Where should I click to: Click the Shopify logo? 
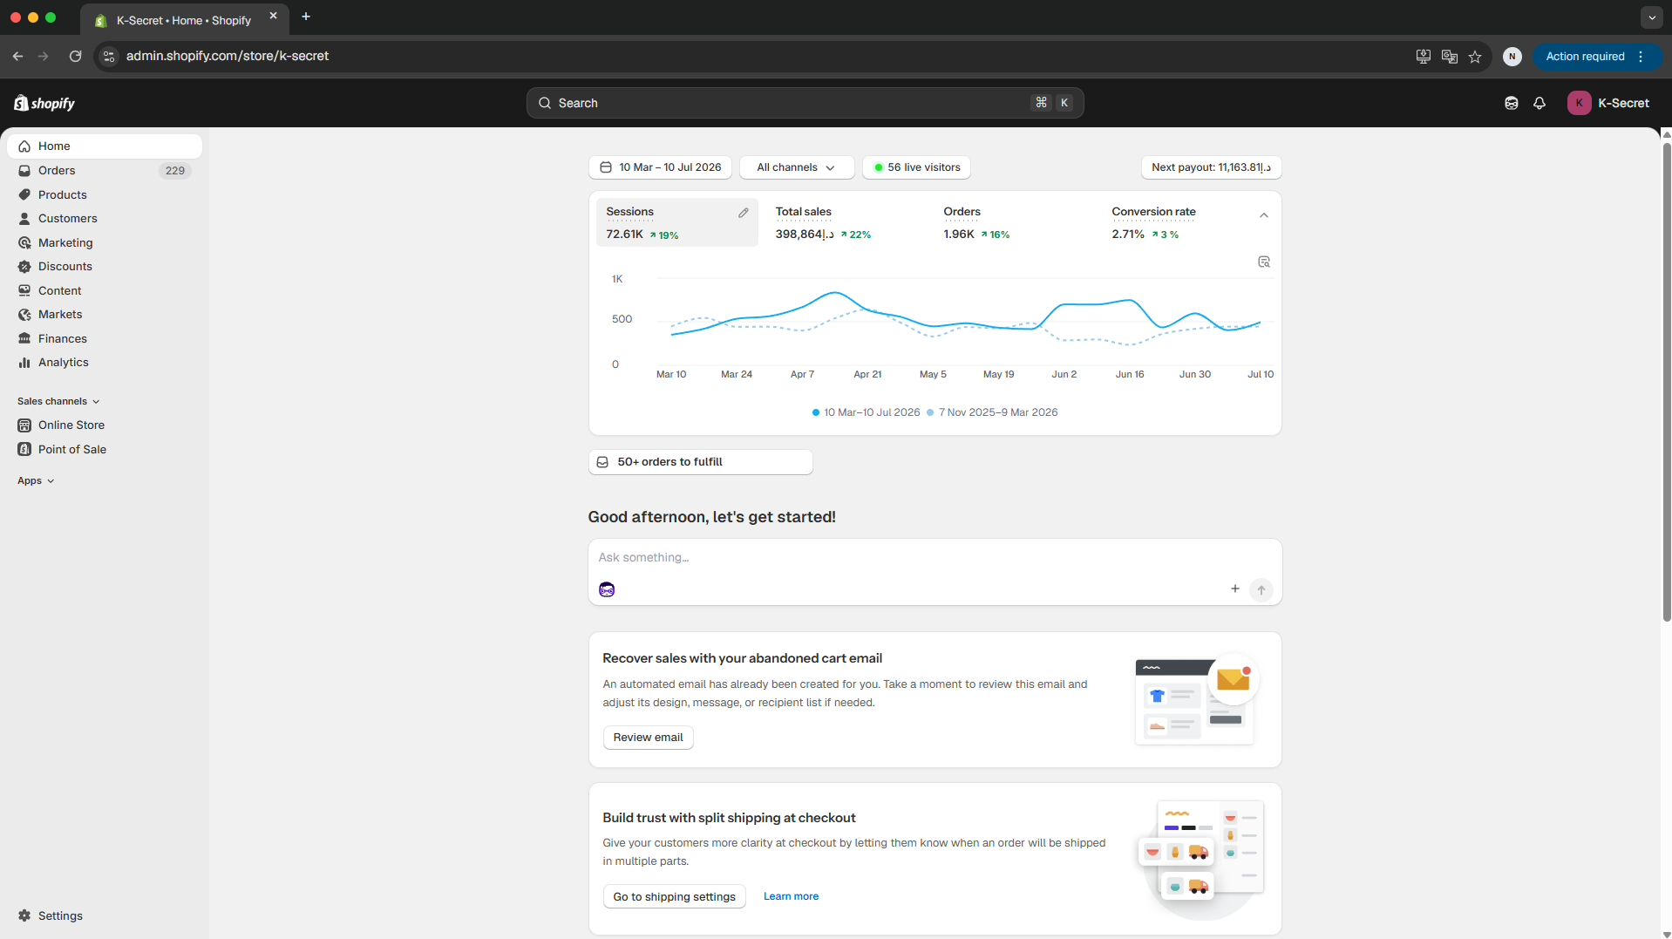[x=44, y=103]
